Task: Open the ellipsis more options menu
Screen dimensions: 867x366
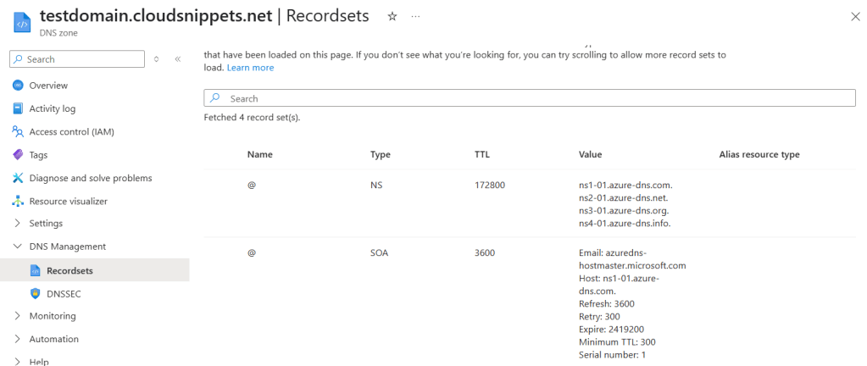Action: [x=414, y=17]
